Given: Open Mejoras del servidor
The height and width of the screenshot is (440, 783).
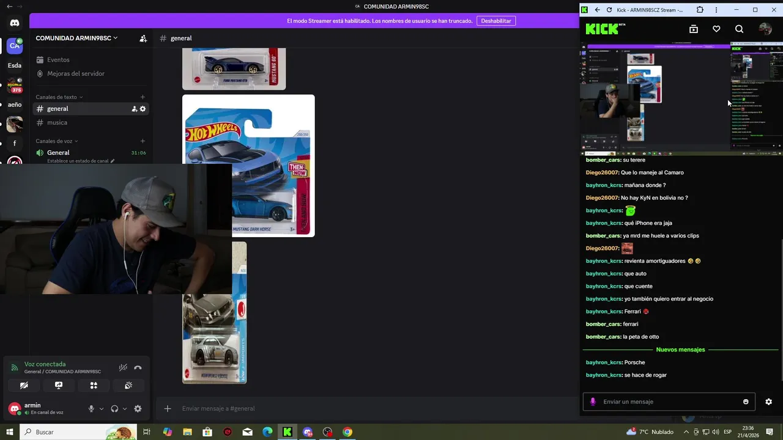Looking at the screenshot, I should [x=91, y=73].
